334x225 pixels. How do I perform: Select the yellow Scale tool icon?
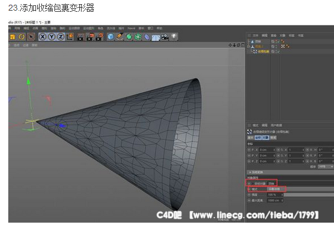coord(12,37)
